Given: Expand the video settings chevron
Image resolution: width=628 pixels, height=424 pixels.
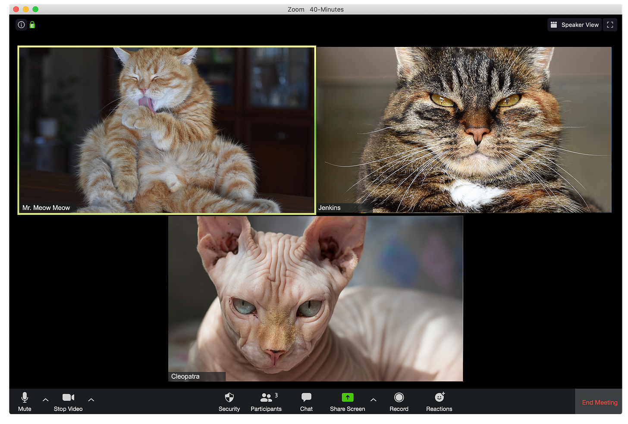Looking at the screenshot, I should tap(91, 399).
